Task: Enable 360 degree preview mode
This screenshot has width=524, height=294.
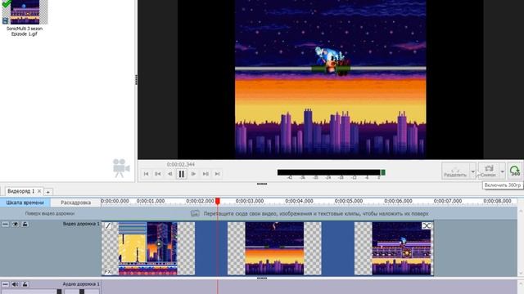Action: [x=515, y=171]
